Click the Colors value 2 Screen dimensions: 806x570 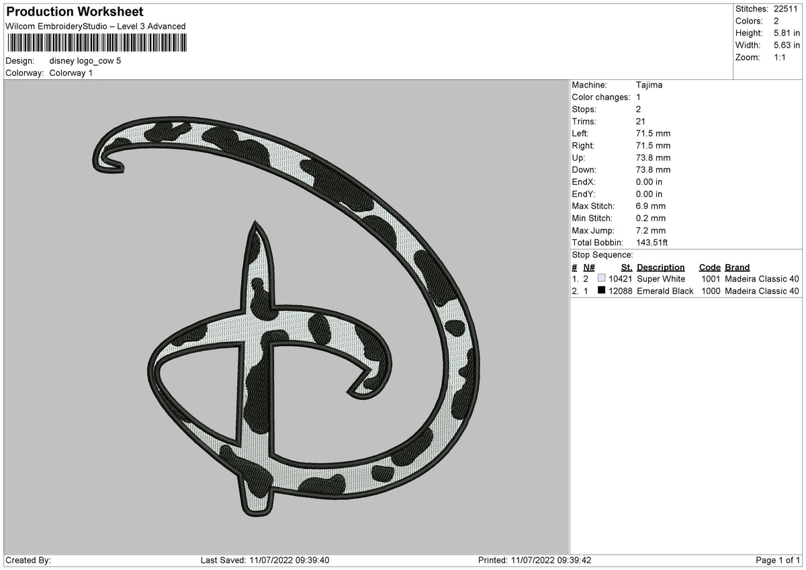coord(776,21)
